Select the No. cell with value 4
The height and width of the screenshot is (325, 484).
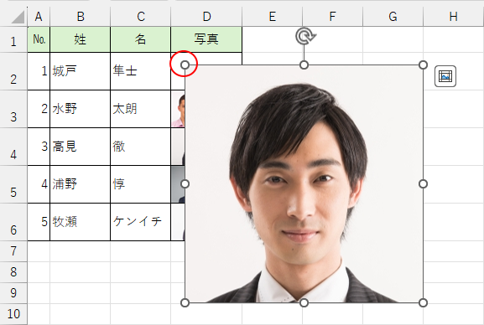click(39, 184)
